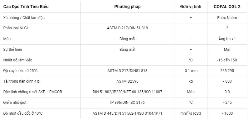Click 'DIN 51 802/IP220/NFT 60-135/ISO 11007' cell

point(127,92)
